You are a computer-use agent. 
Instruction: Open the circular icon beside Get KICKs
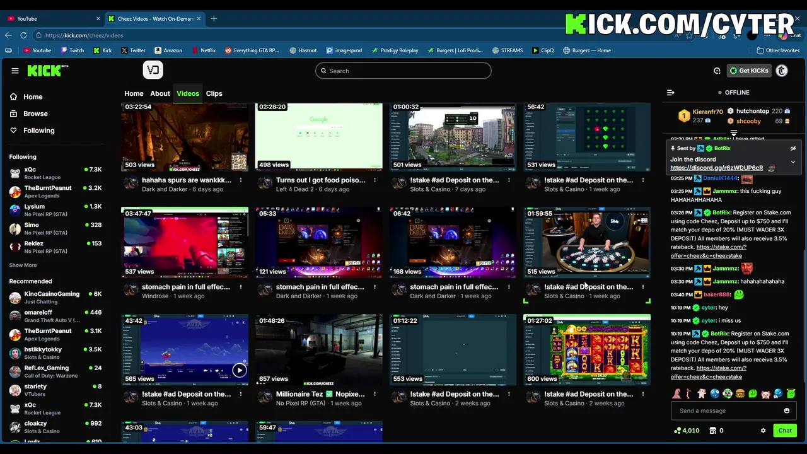pos(717,71)
